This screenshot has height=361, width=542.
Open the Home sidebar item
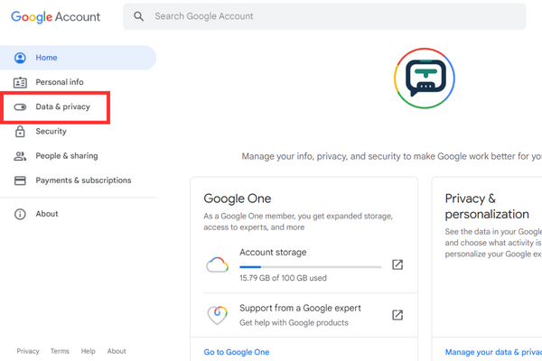click(x=78, y=58)
